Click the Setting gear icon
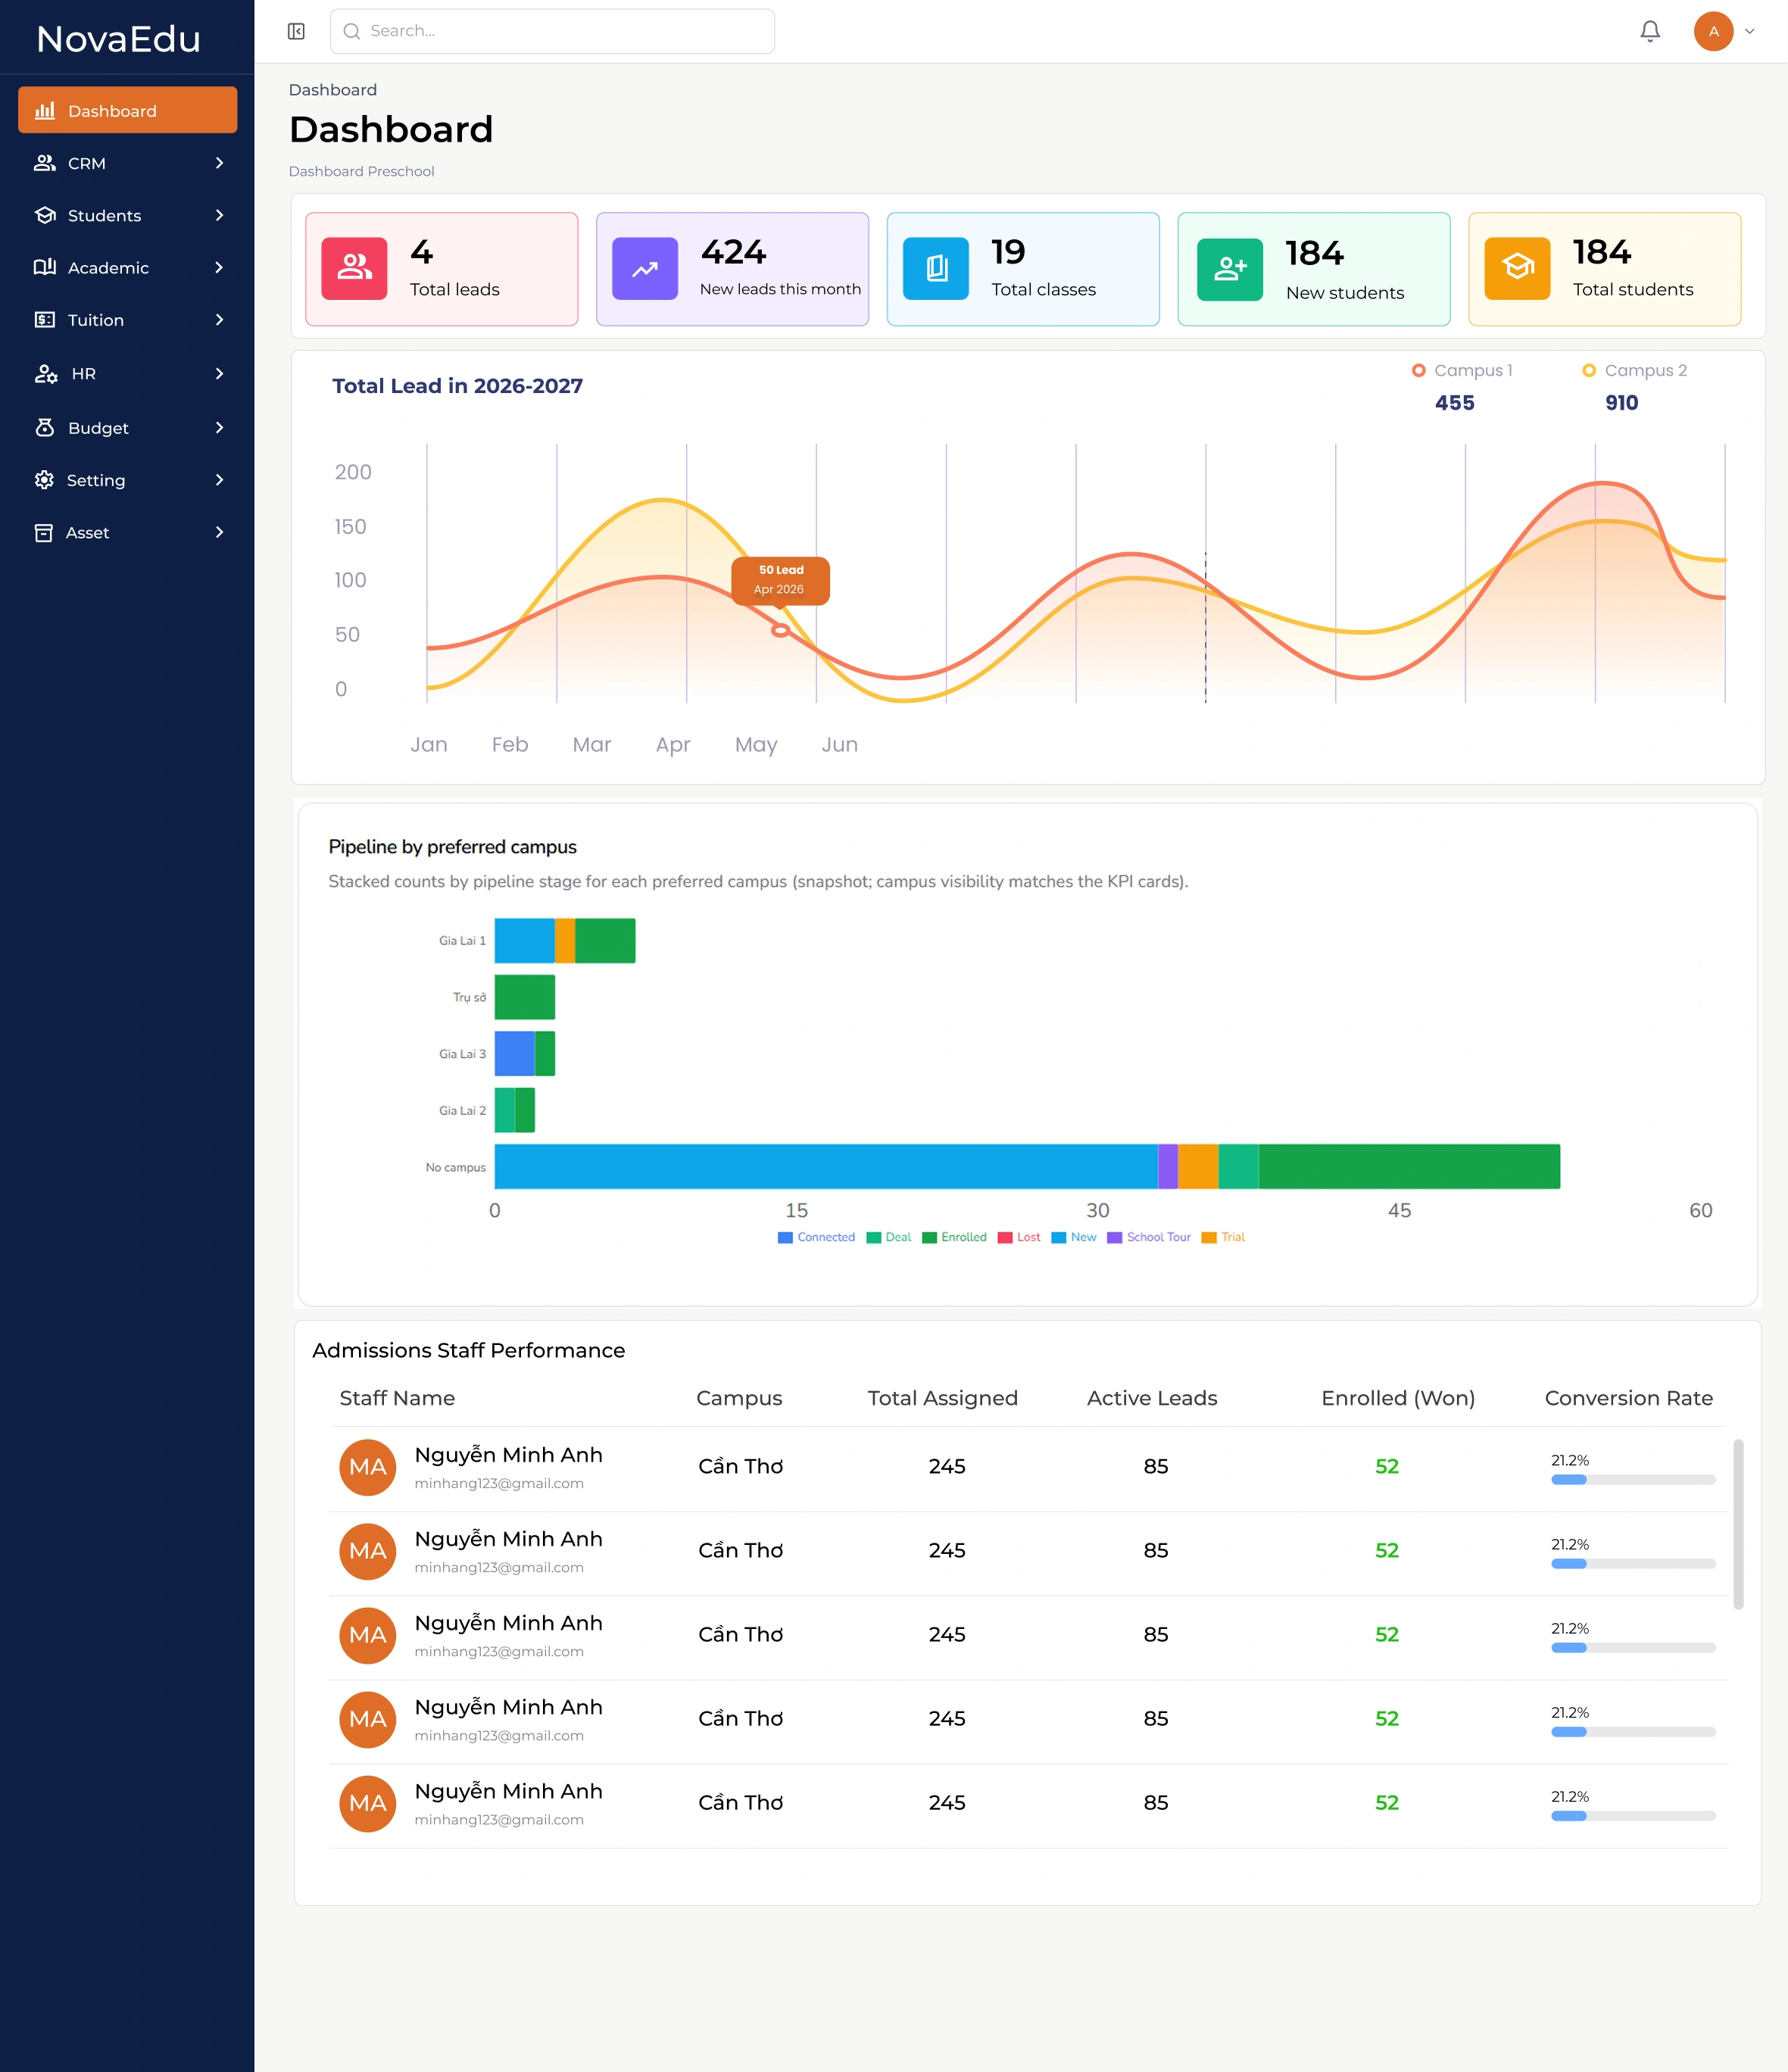The image size is (1788, 2072). coord(44,480)
